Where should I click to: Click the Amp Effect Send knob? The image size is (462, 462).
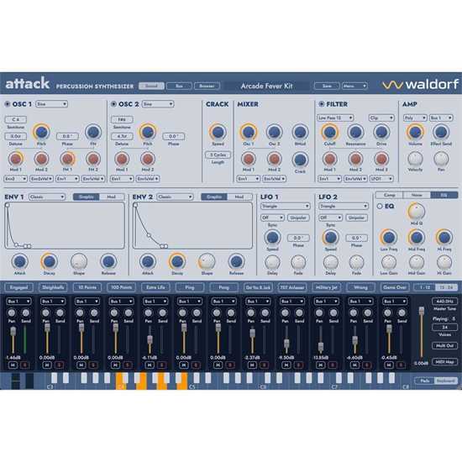(441, 132)
